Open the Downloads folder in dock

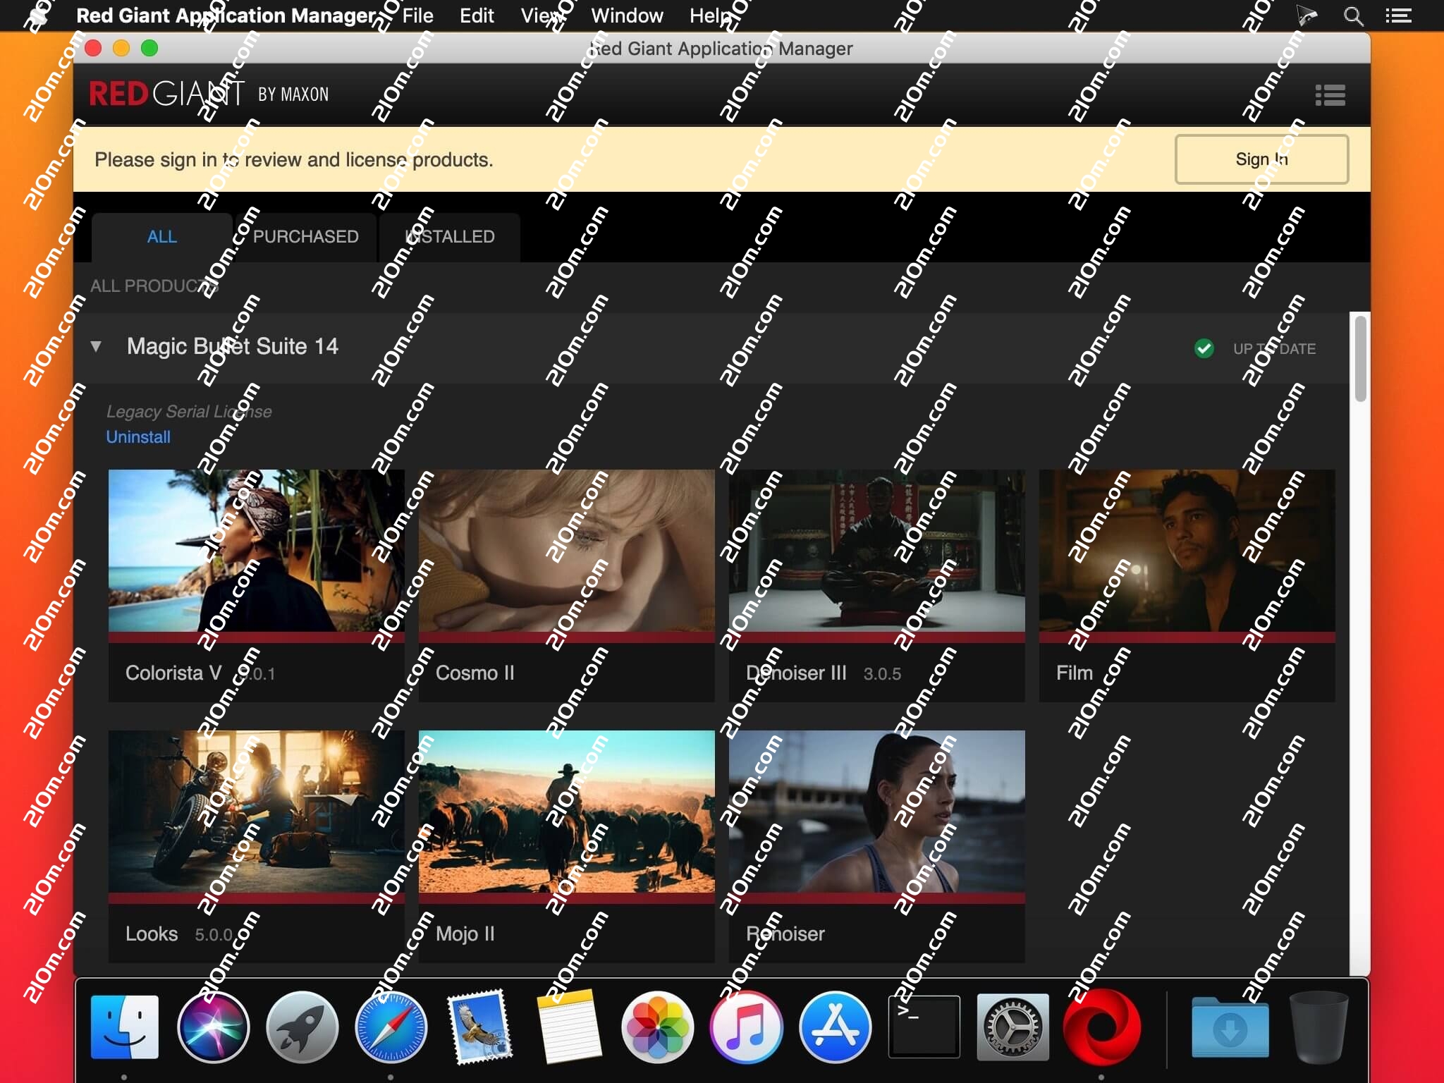[1230, 1027]
